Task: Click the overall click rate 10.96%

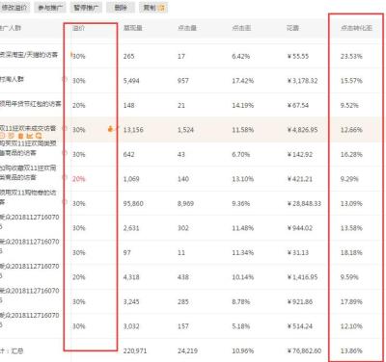Action: (x=243, y=350)
